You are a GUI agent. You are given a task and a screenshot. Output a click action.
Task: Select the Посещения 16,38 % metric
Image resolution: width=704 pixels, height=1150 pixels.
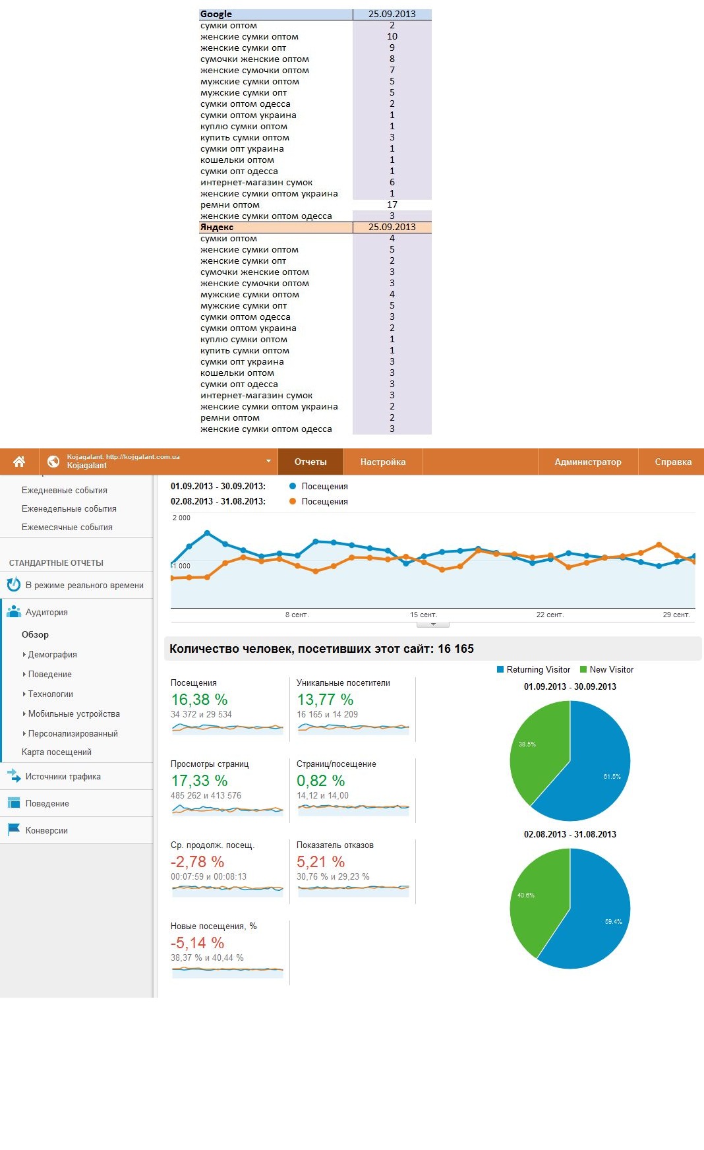227,708
